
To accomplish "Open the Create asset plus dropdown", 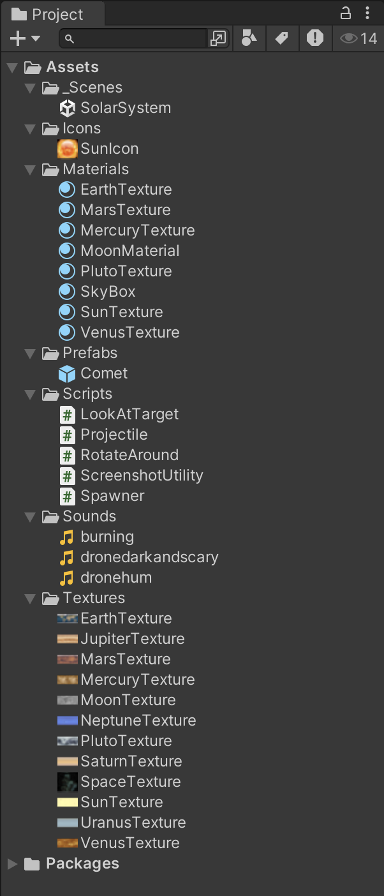I will tap(25, 39).
